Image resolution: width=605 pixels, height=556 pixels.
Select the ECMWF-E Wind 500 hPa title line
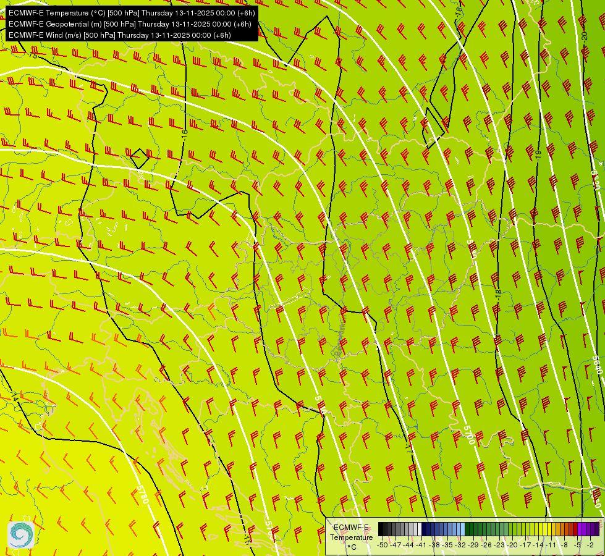120,35
